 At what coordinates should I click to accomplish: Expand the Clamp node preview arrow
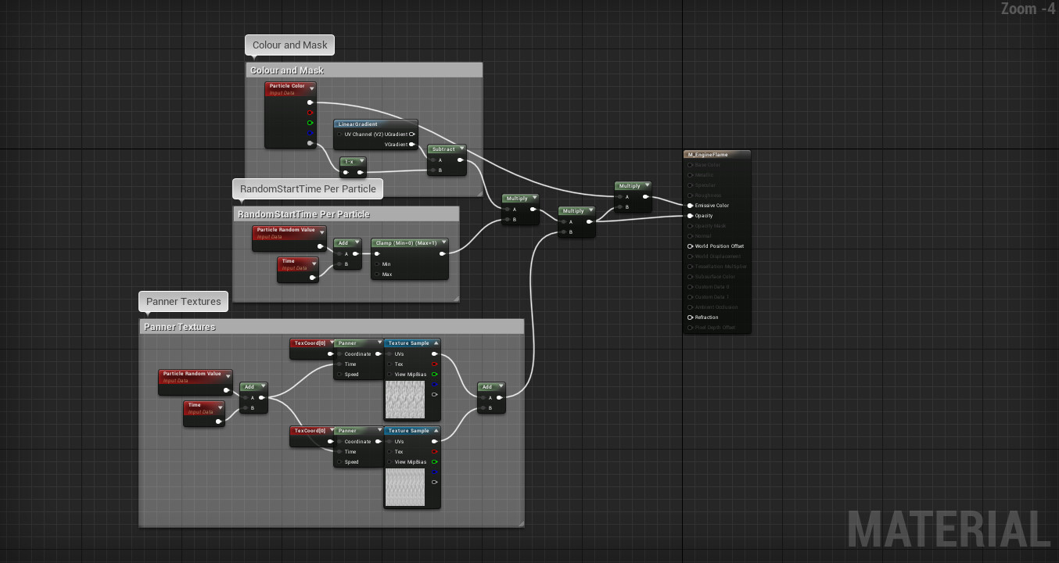[x=444, y=242]
